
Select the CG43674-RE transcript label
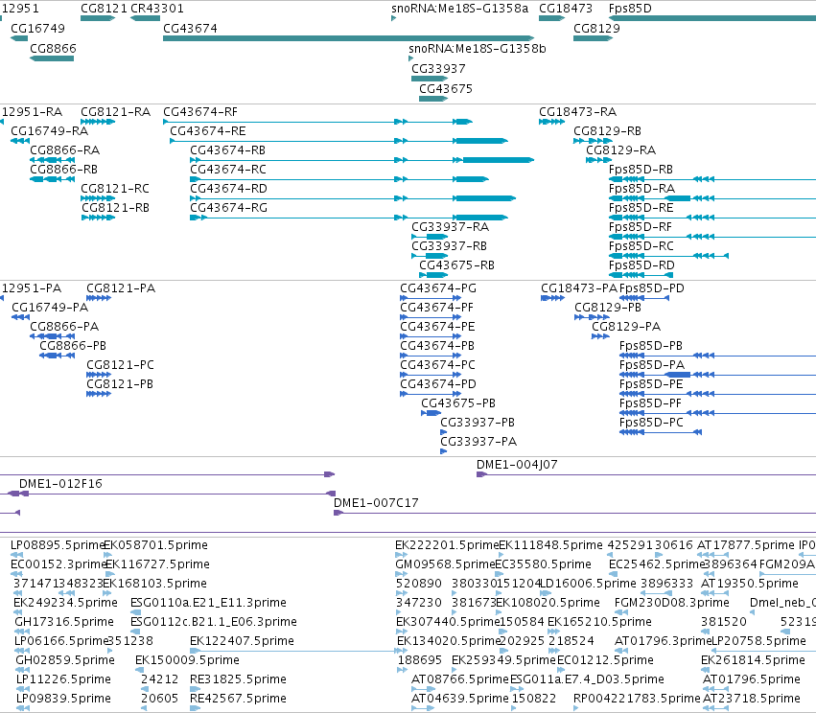[x=208, y=131]
